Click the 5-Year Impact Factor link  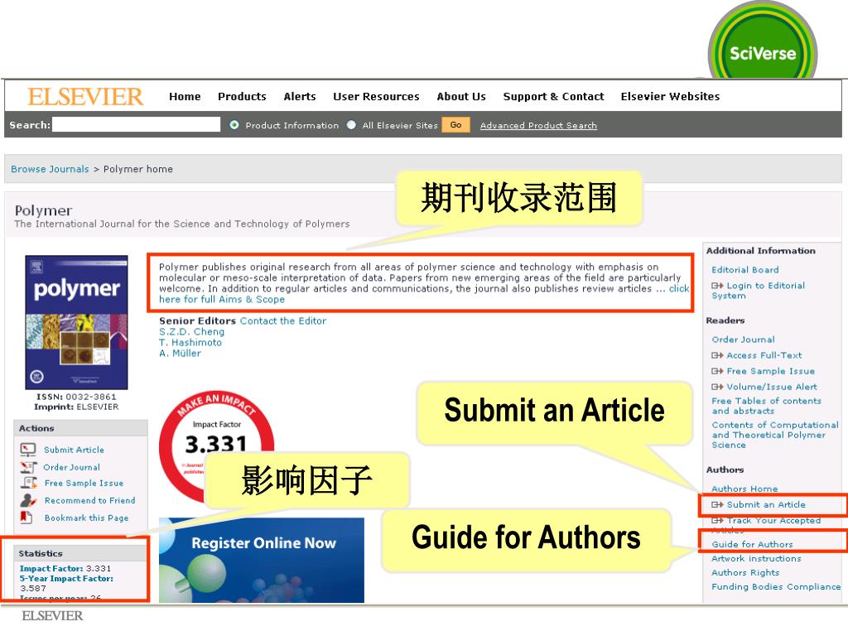[x=66, y=578]
